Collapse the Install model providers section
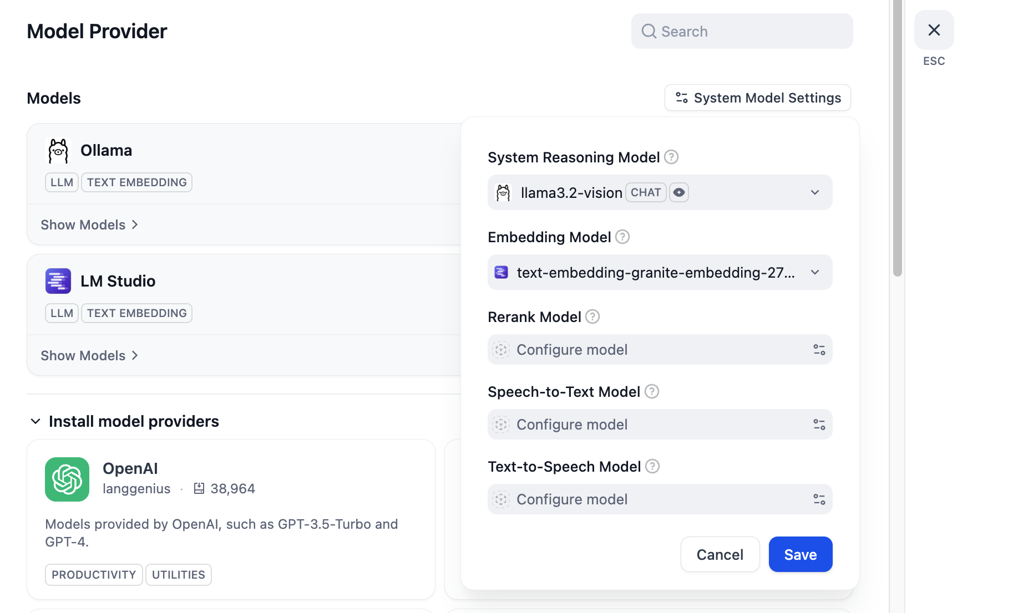This screenshot has height=613, width=1013. (x=36, y=421)
